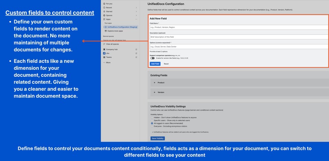Click the "Provide at least 2 options" hint
Viewport: 329px width, 161px height.
pyautogui.click(x=158, y=51)
